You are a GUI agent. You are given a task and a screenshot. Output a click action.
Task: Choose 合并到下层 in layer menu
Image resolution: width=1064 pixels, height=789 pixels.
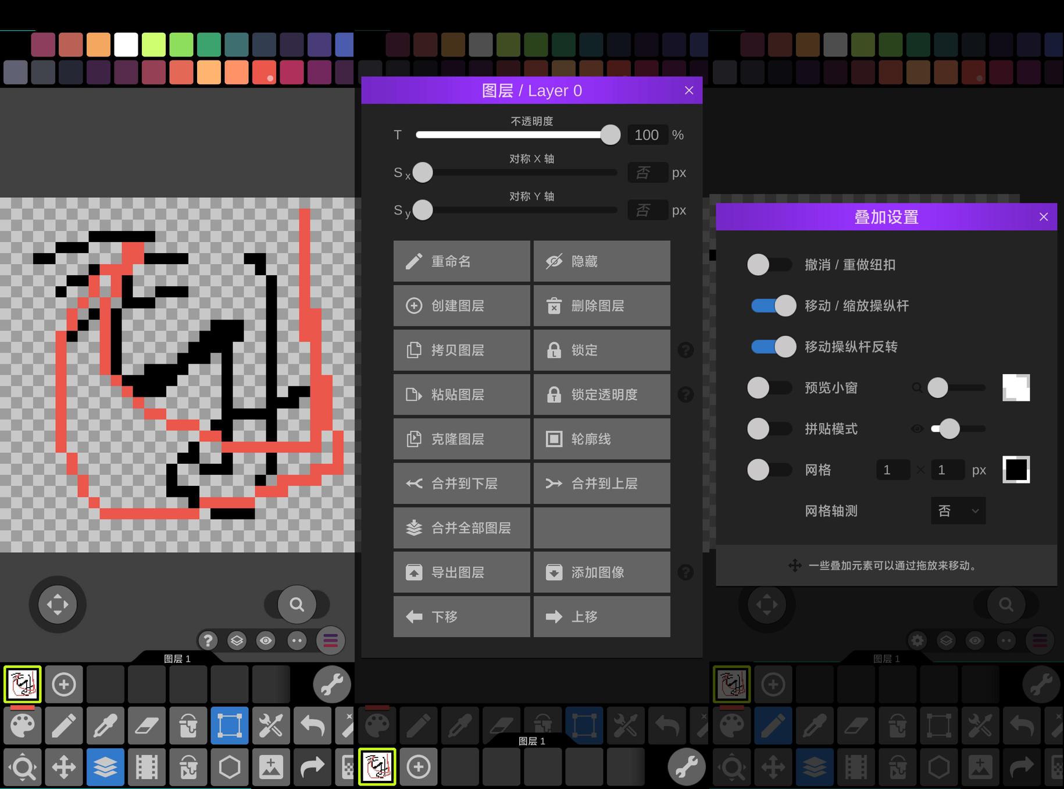[x=462, y=484]
